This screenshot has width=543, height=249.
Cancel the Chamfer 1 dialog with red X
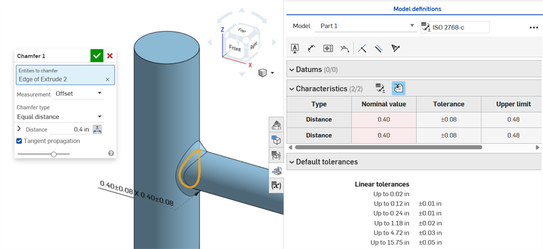point(110,56)
